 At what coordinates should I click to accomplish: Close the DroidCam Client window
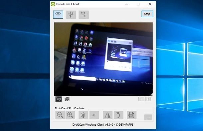point(150,4)
